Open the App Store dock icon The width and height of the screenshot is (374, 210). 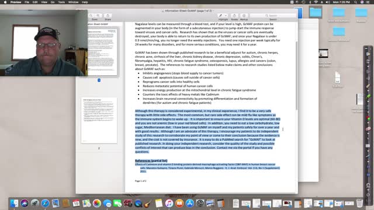(189, 204)
